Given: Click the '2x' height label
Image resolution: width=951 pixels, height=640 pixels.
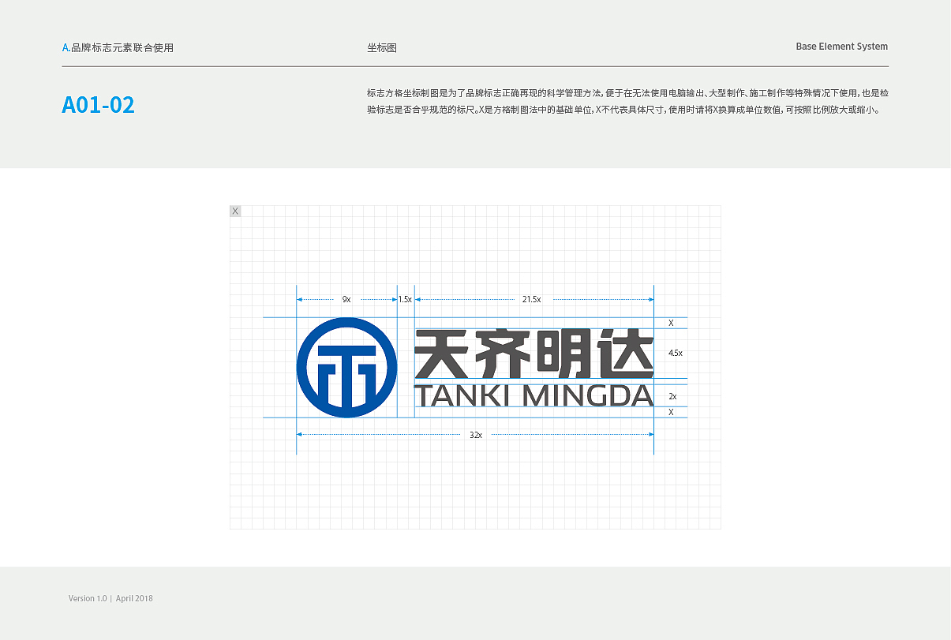Looking at the screenshot, I should click(x=672, y=396).
